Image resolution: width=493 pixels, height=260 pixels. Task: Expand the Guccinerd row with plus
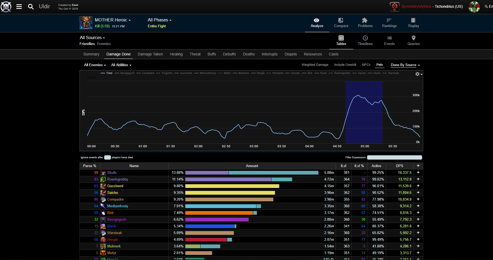(418, 186)
